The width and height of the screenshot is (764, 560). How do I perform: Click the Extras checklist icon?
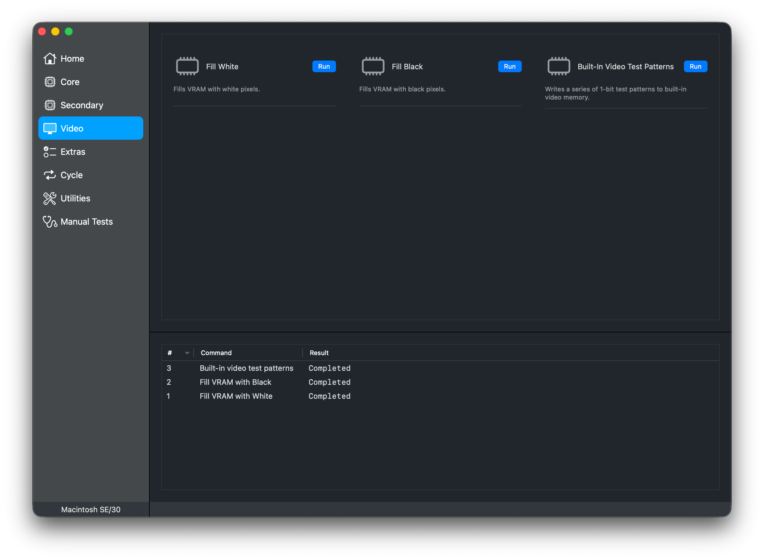[49, 152]
